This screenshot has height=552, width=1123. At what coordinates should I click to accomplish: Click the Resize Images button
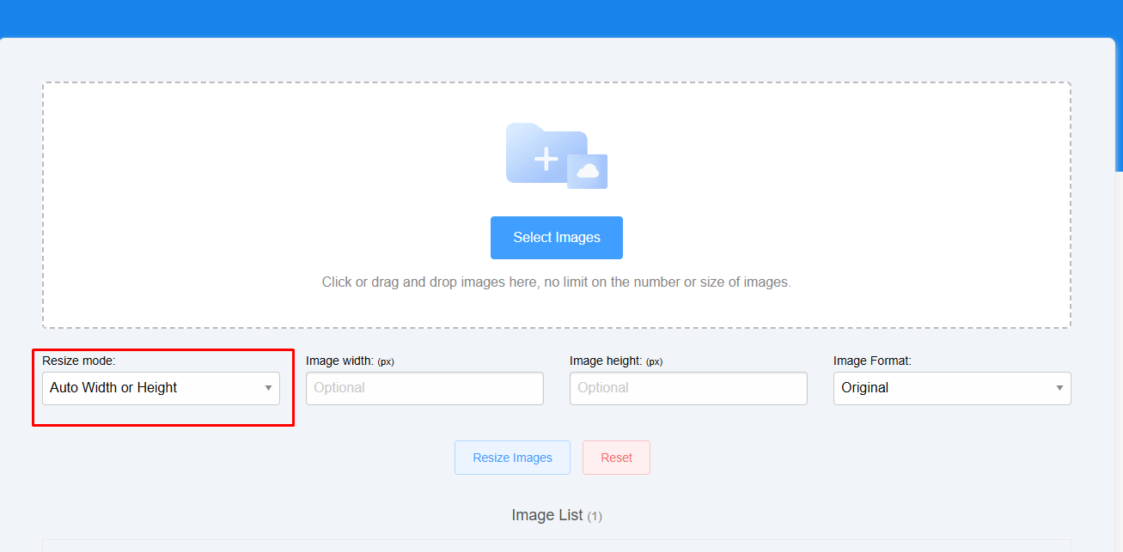[512, 457]
